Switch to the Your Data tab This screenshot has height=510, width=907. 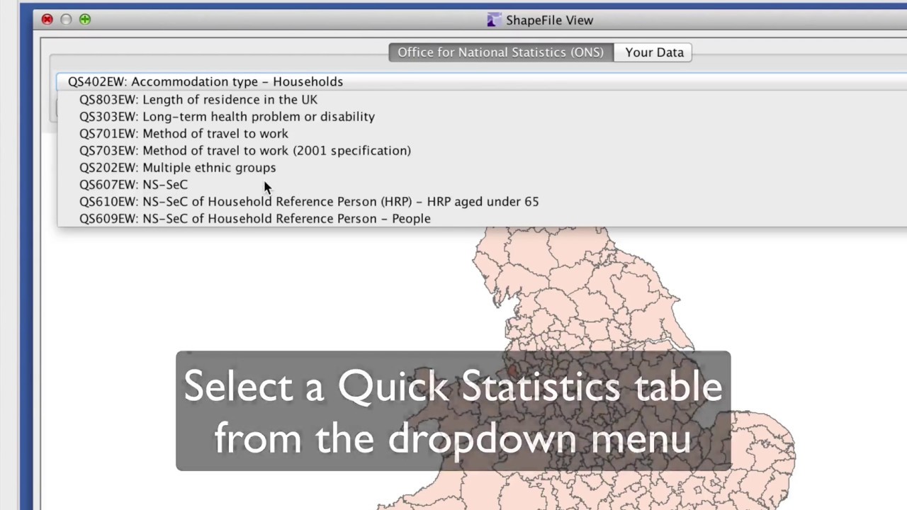(x=653, y=52)
